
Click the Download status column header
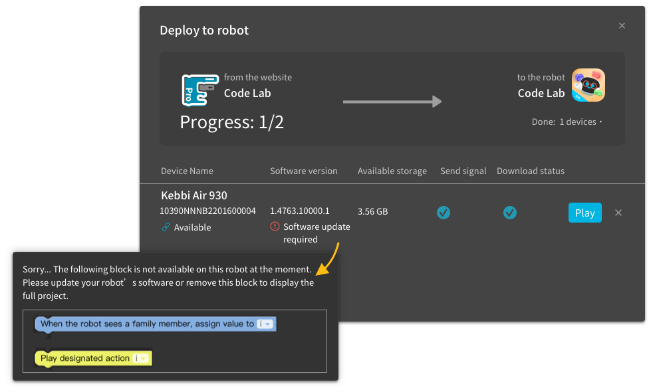(x=531, y=171)
